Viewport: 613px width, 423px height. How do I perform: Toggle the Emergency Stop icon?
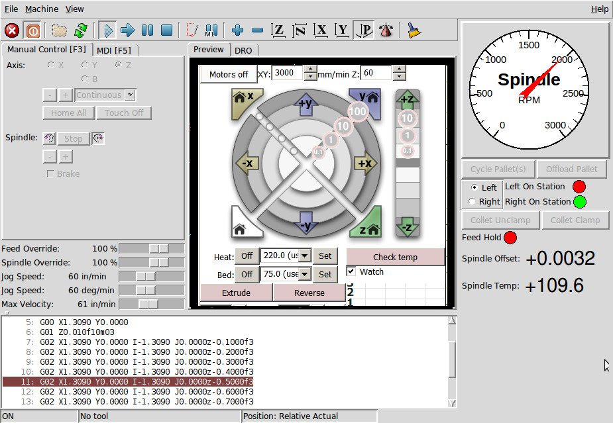click(12, 30)
